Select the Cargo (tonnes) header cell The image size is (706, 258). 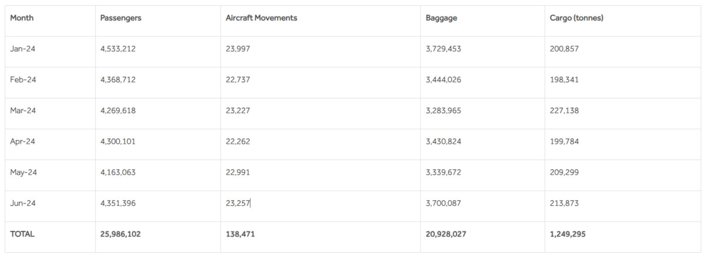[x=577, y=18]
